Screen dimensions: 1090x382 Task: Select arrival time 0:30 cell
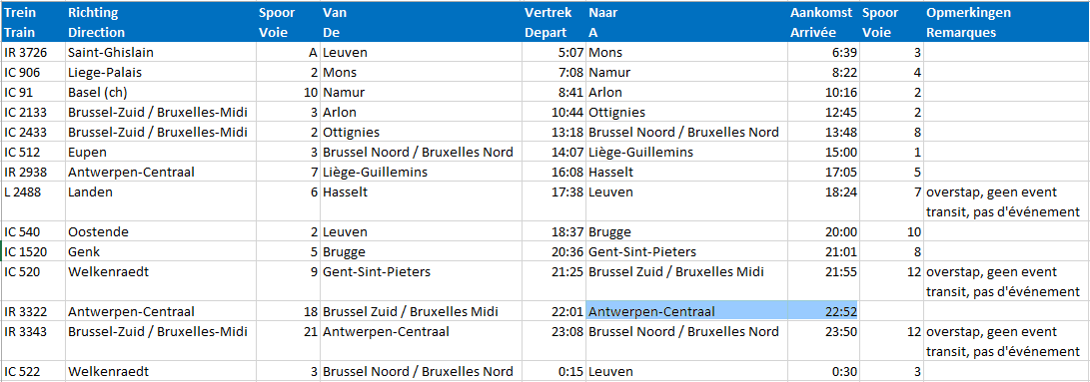[823, 371]
